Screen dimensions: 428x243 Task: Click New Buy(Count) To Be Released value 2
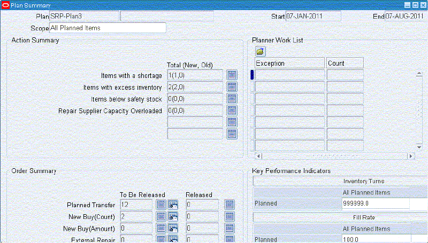point(136,217)
